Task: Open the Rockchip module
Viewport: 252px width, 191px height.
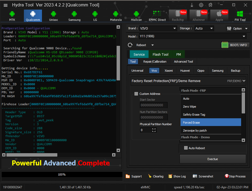Action: click(178, 16)
